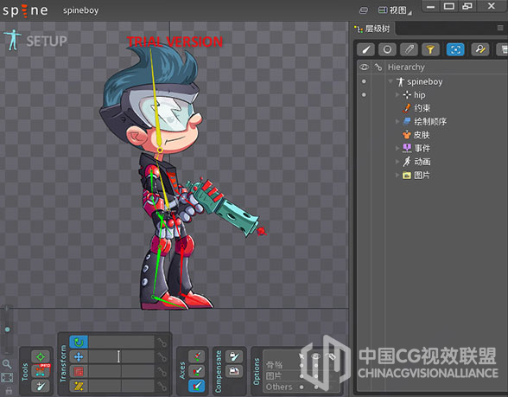Toggle bones selectable option dot

click(x=302, y=366)
